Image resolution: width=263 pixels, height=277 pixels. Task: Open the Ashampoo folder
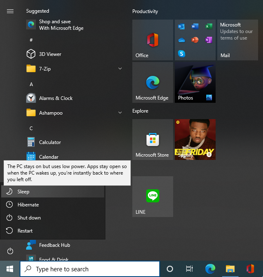pos(74,113)
